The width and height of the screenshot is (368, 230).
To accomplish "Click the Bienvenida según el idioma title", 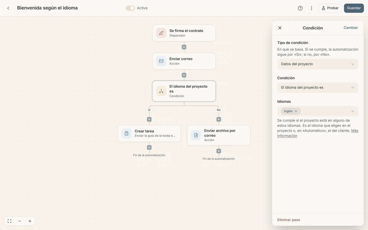I will [47, 8].
